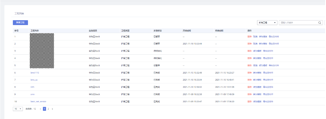Select page 1 in pagination
Screen dimensions: 326x119
[44, 109]
